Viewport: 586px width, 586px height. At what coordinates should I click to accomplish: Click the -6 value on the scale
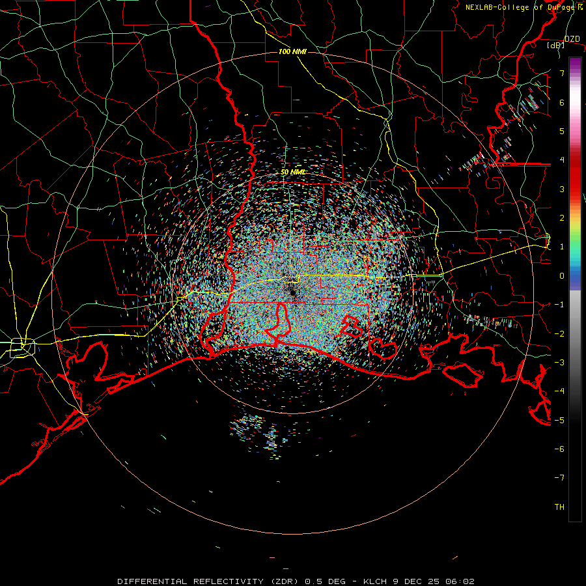(x=559, y=449)
